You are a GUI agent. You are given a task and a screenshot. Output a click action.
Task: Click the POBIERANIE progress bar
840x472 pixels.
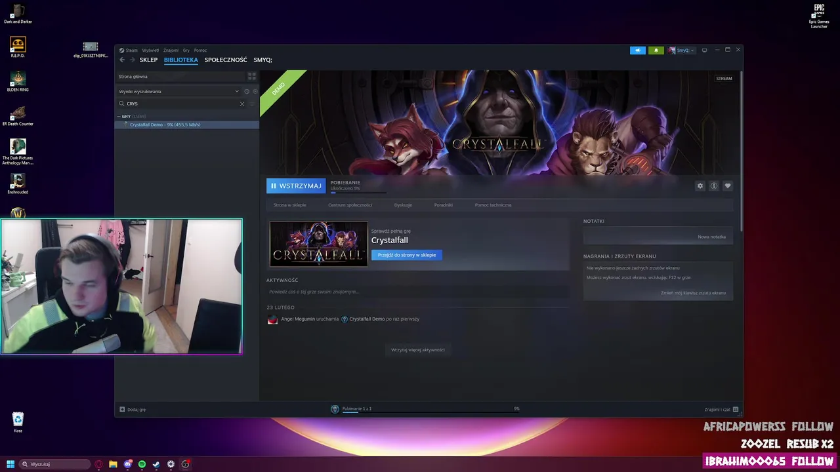(358, 193)
